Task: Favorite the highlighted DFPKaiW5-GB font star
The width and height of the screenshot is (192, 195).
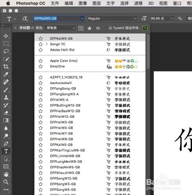Action: (41, 39)
